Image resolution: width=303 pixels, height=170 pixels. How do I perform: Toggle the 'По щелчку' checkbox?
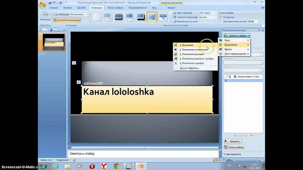(221, 17)
